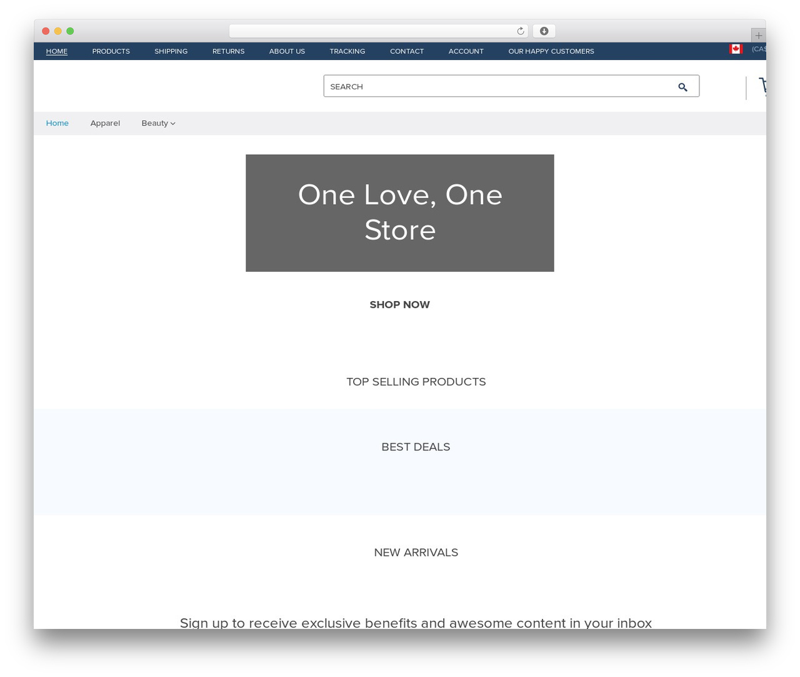Click the SHOP NOW link
800x677 pixels.
click(400, 305)
